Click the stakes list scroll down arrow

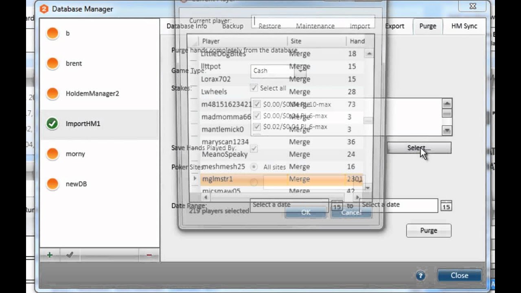pyautogui.click(x=447, y=131)
